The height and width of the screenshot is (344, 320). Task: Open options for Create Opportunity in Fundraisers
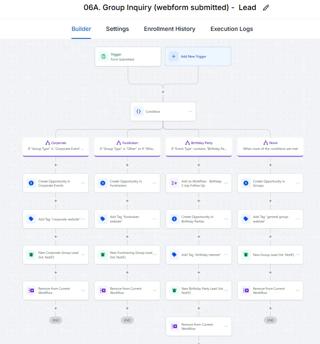(154, 183)
